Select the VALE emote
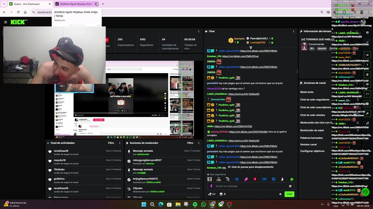 (237, 179)
